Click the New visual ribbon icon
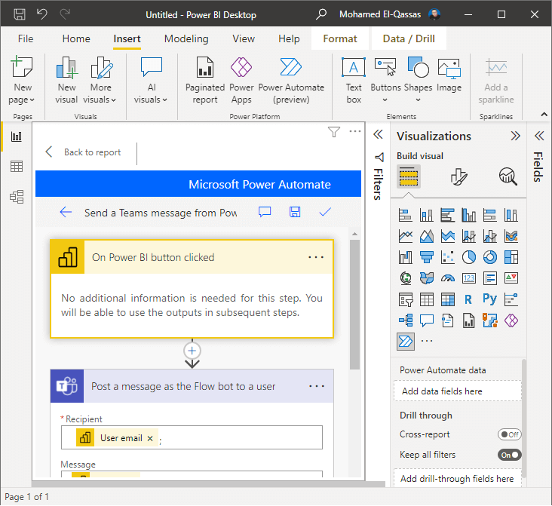The width and height of the screenshot is (552, 506). [66, 80]
